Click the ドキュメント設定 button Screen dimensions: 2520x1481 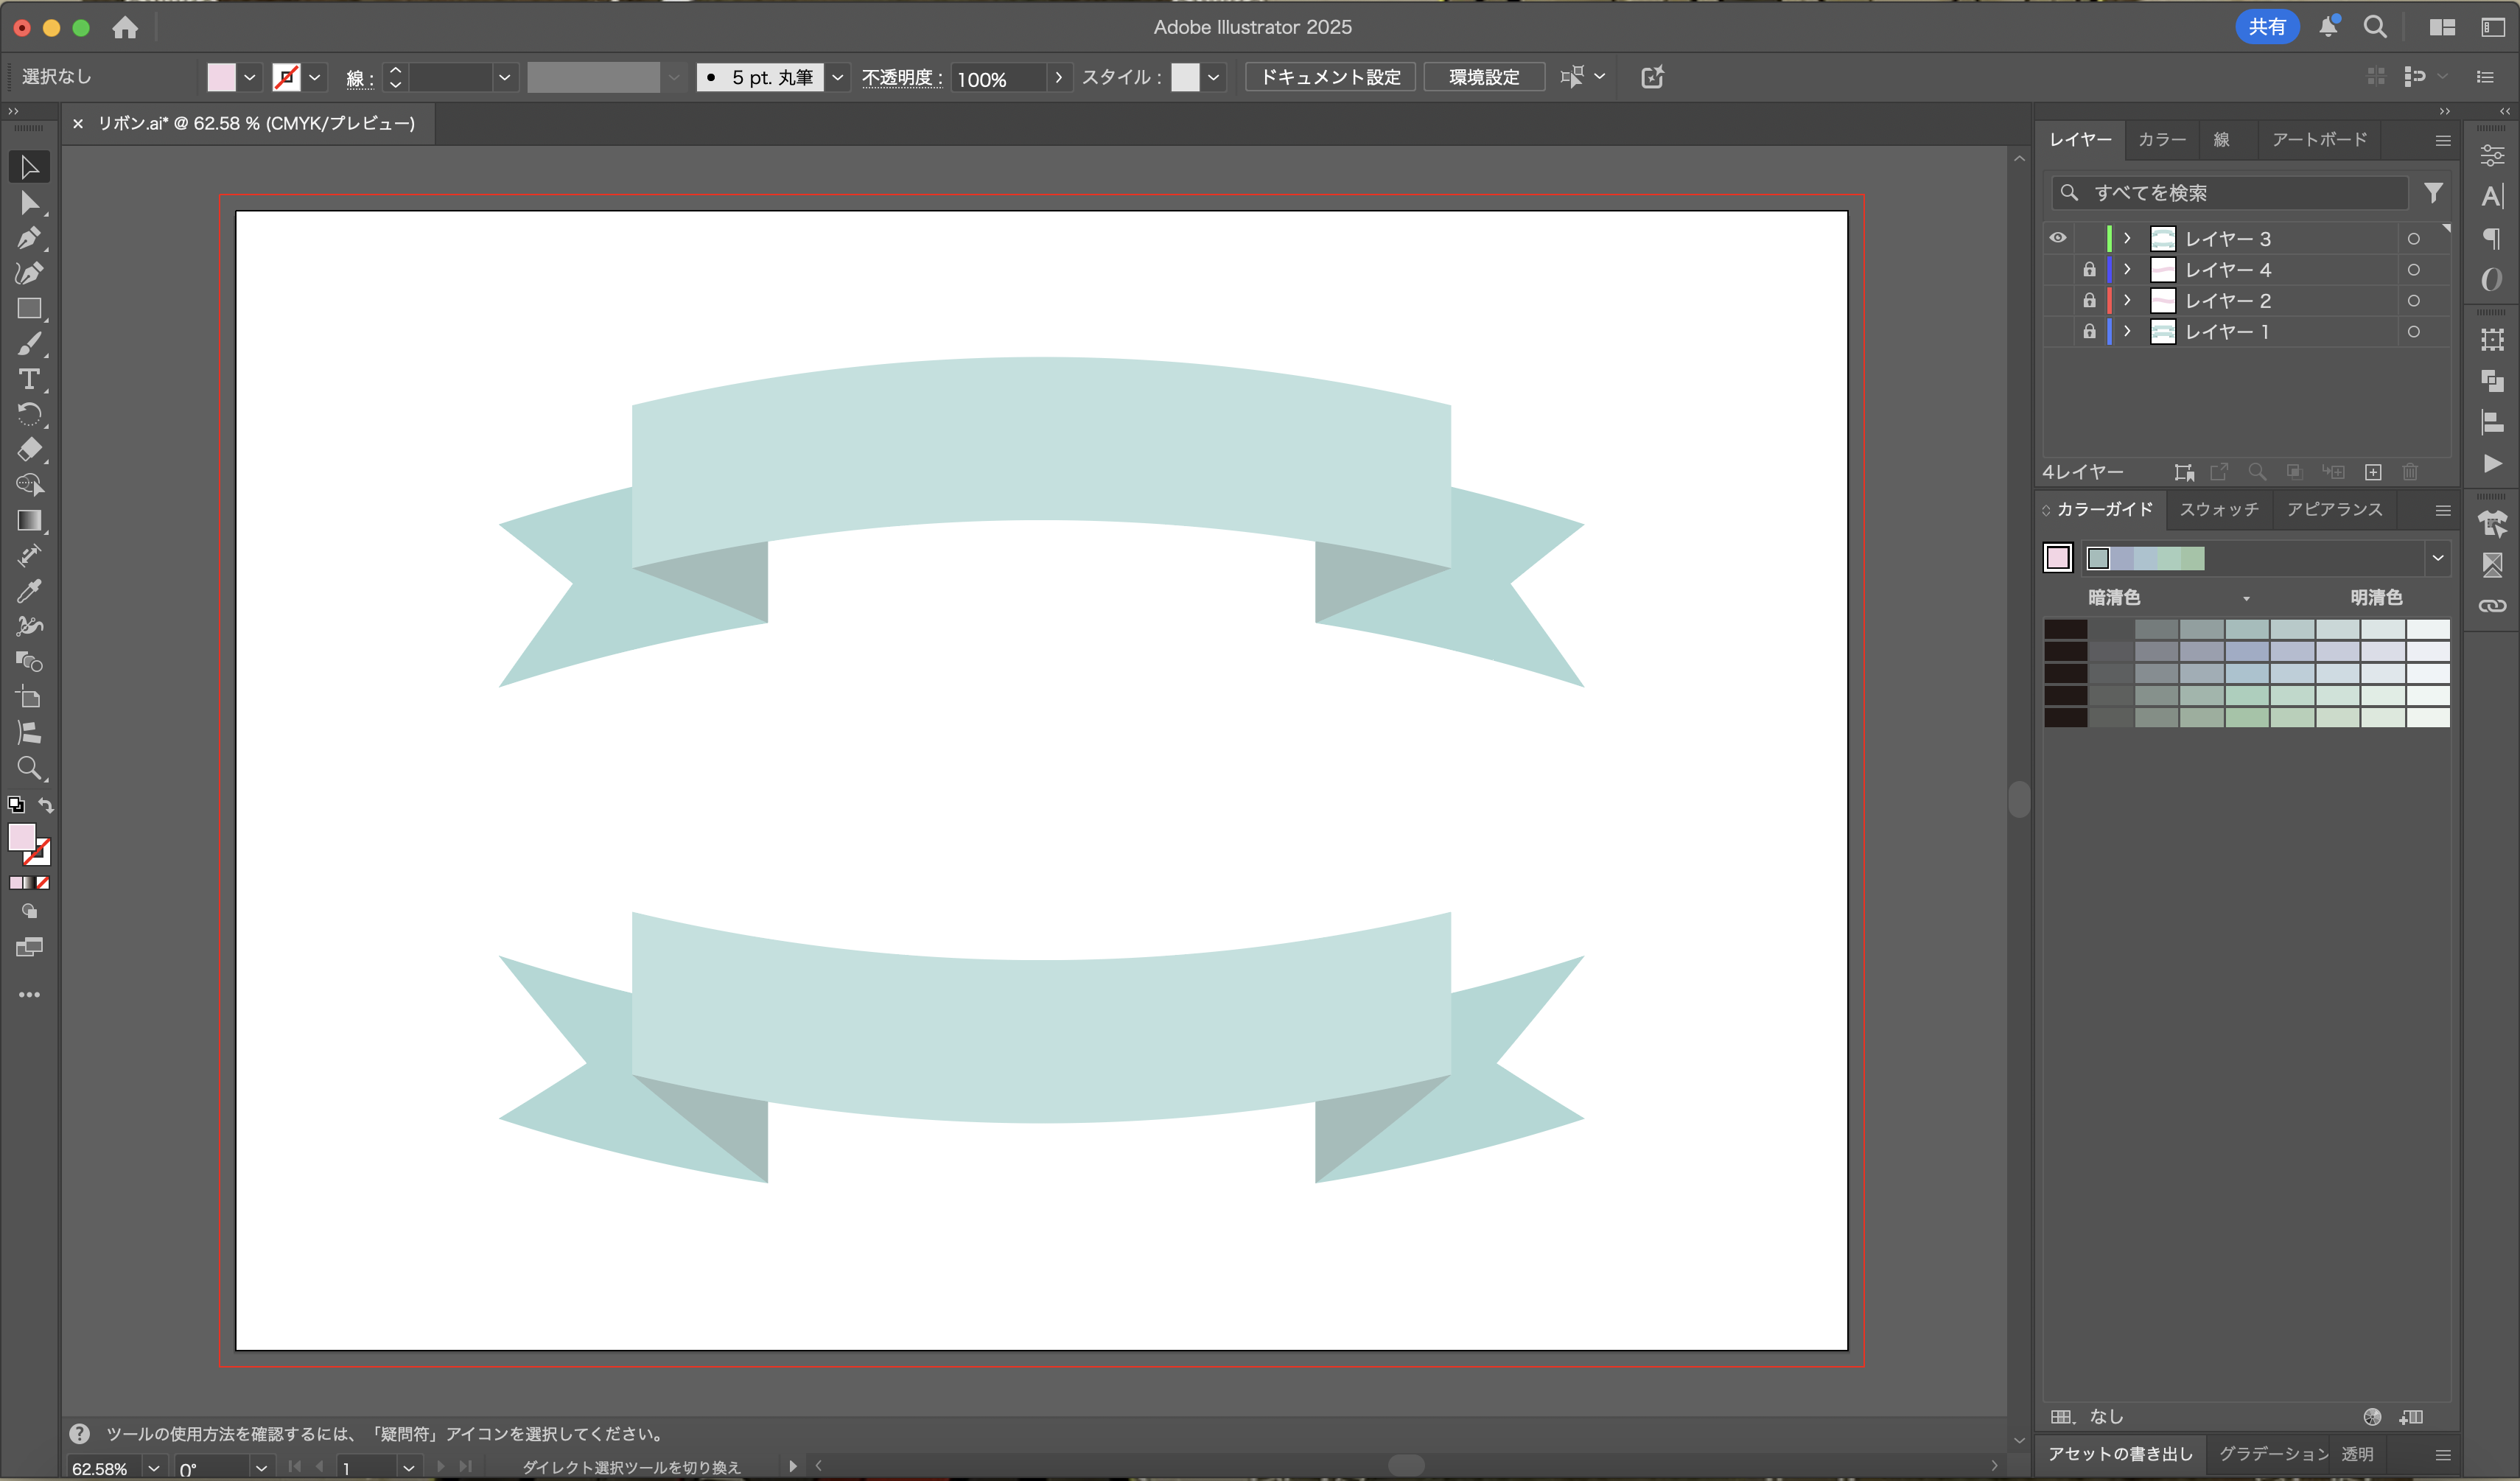1329,77
